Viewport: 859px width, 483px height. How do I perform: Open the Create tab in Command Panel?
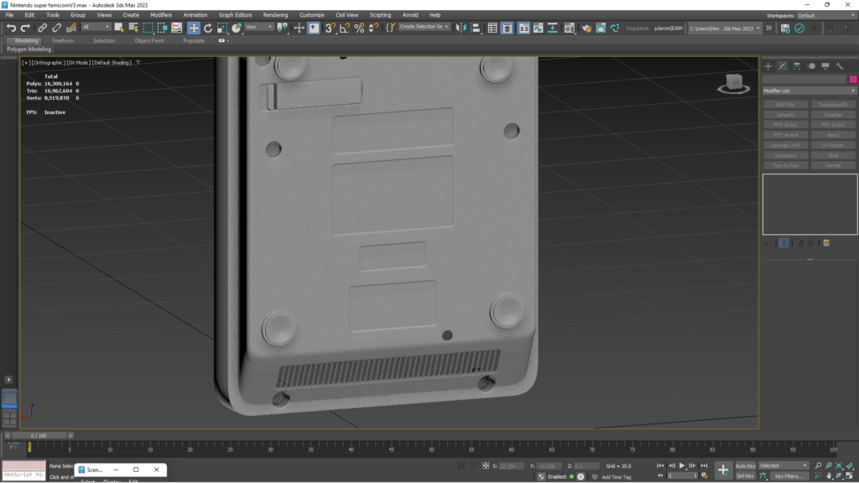point(768,66)
